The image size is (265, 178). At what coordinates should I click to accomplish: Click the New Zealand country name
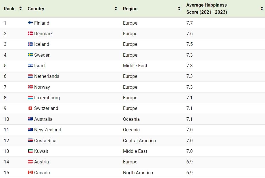[x=48, y=130]
